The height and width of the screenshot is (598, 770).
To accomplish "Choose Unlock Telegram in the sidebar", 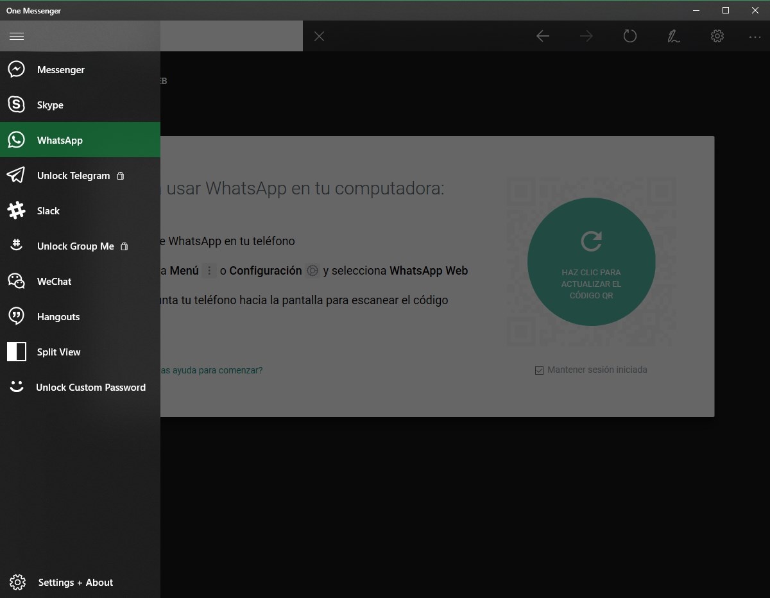I will coord(80,175).
